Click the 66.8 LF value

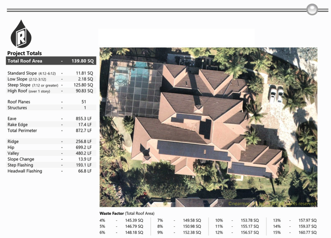(85, 171)
